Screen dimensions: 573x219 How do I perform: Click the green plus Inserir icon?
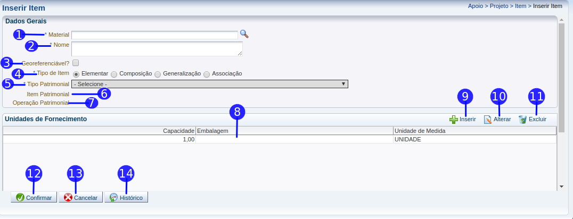tap(453, 120)
